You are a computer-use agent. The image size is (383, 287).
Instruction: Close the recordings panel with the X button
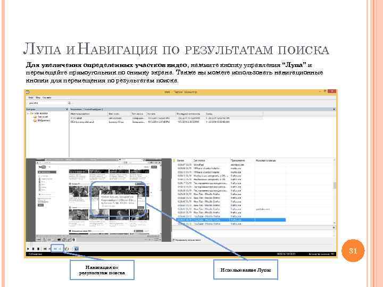[334, 109]
